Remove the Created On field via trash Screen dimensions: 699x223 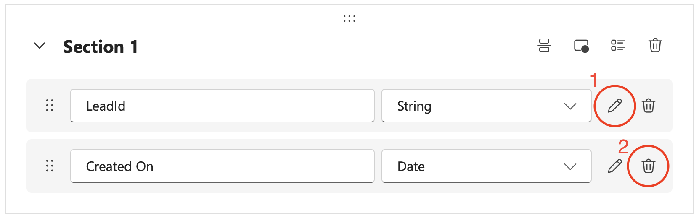point(648,166)
